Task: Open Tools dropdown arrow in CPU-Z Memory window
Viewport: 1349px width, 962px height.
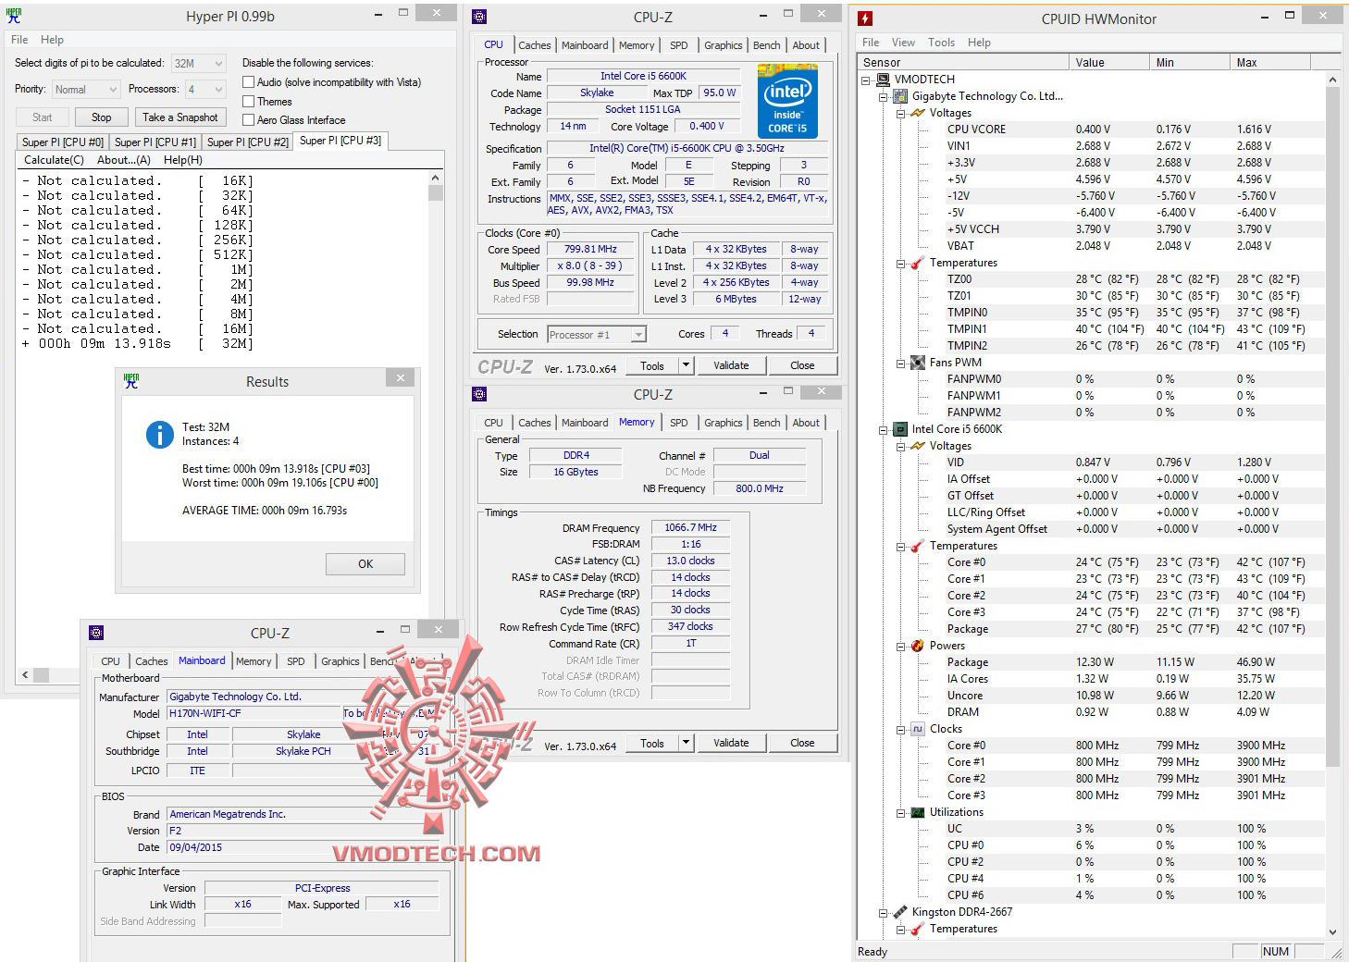Action: (686, 743)
